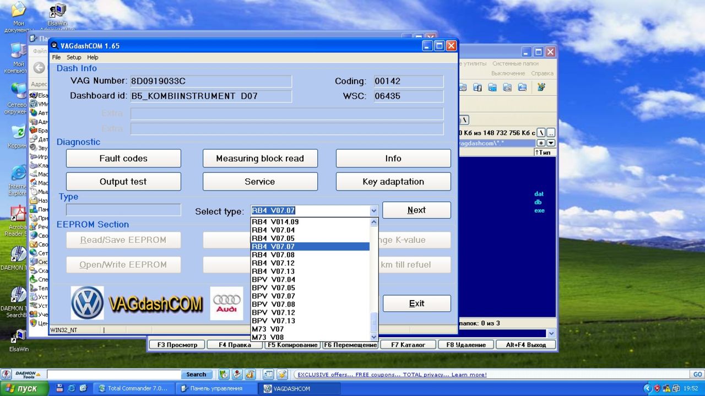Click the Measuring block read button
Viewport: 705px width, 396px height.
[260, 158]
